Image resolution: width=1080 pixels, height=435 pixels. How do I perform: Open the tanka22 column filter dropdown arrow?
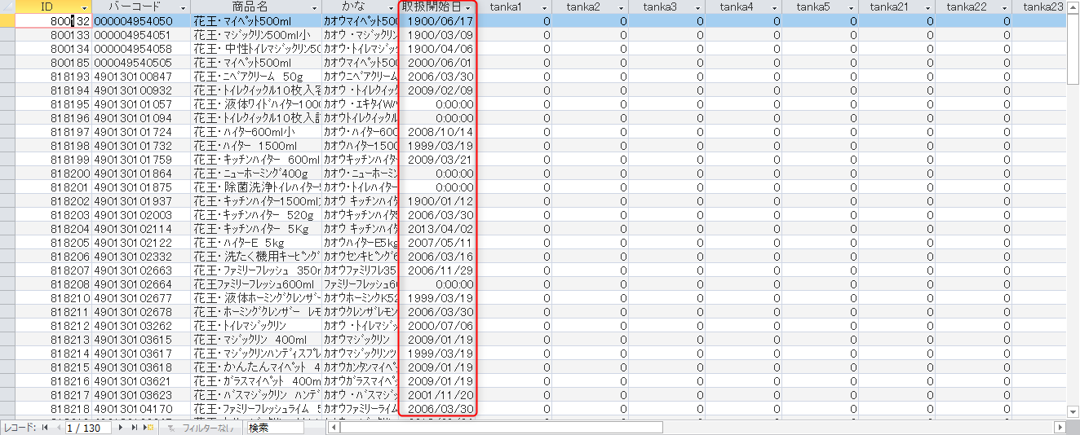(x=1005, y=7)
